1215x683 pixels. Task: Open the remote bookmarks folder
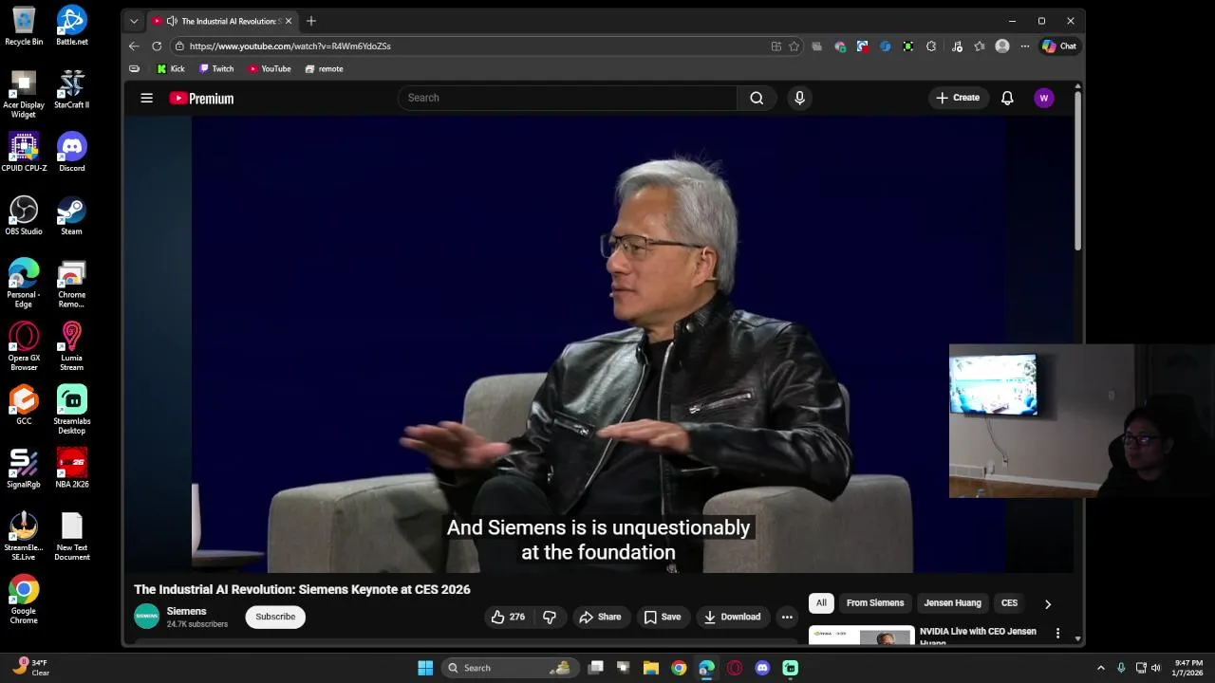coord(324,68)
